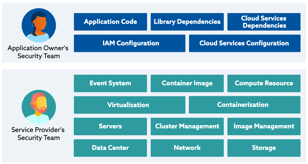Image resolution: width=308 pixels, height=164 pixels.
Task: Open the Cloud Services Configuration panel
Action: [244, 43]
